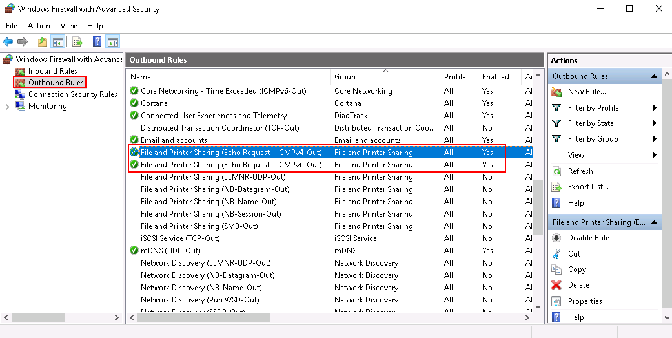Select File and Printer Sharing (SMB-Out) rule
This screenshot has width=672, height=338.
330,226
